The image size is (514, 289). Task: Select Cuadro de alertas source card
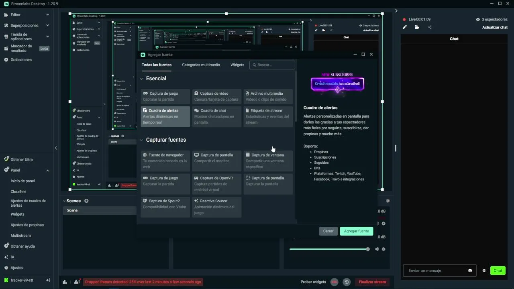click(165, 116)
